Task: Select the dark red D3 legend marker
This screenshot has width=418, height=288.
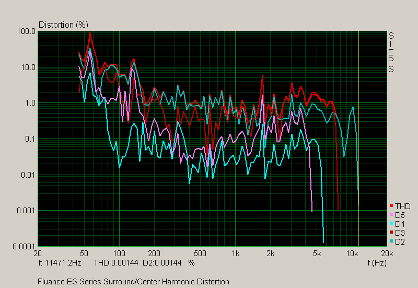Action: 391,233
